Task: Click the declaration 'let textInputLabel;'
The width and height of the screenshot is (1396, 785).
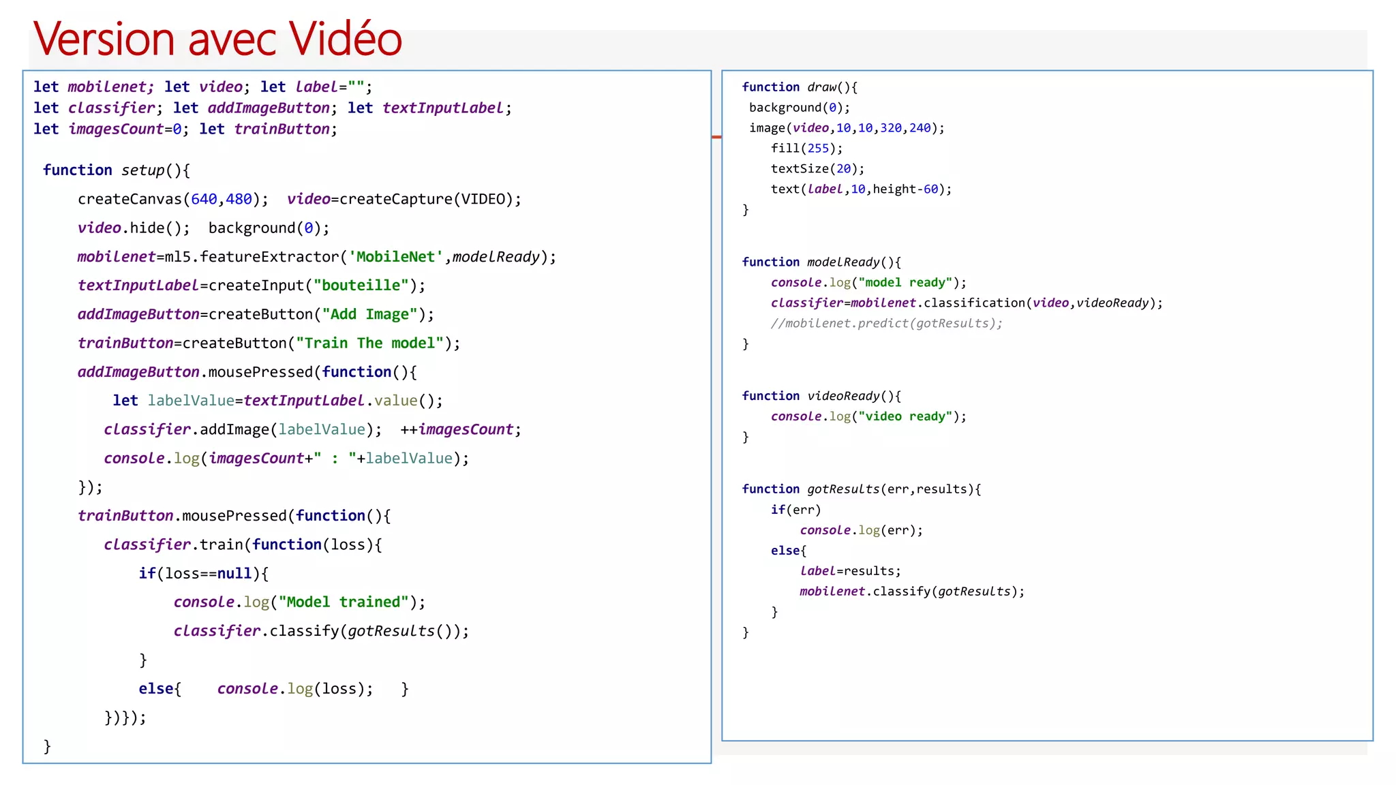Action: (429, 108)
